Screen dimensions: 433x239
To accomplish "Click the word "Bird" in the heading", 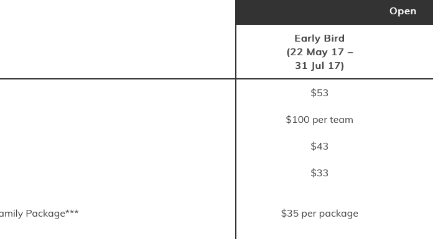I will (334, 38).
